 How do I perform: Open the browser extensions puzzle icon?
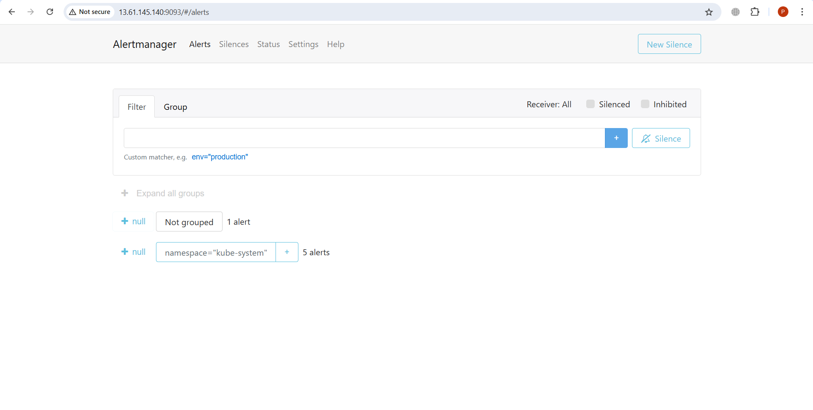tap(755, 12)
